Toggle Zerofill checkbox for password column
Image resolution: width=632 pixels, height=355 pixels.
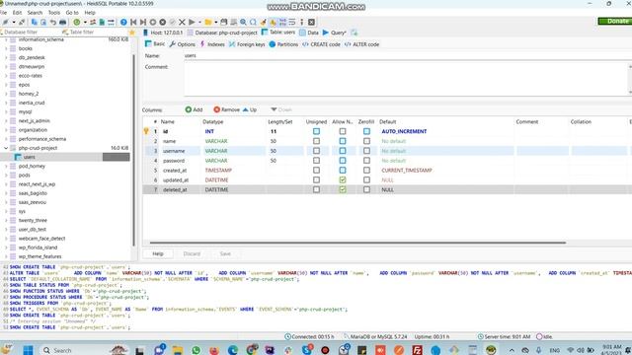tap(366, 161)
